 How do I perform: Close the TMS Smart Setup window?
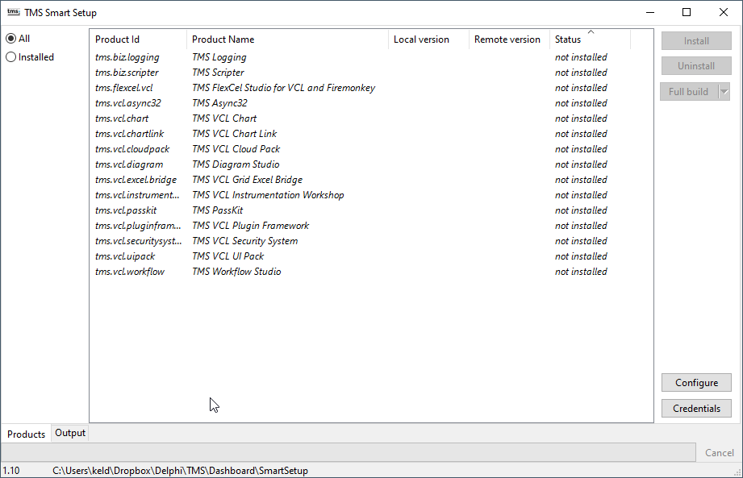tap(724, 12)
